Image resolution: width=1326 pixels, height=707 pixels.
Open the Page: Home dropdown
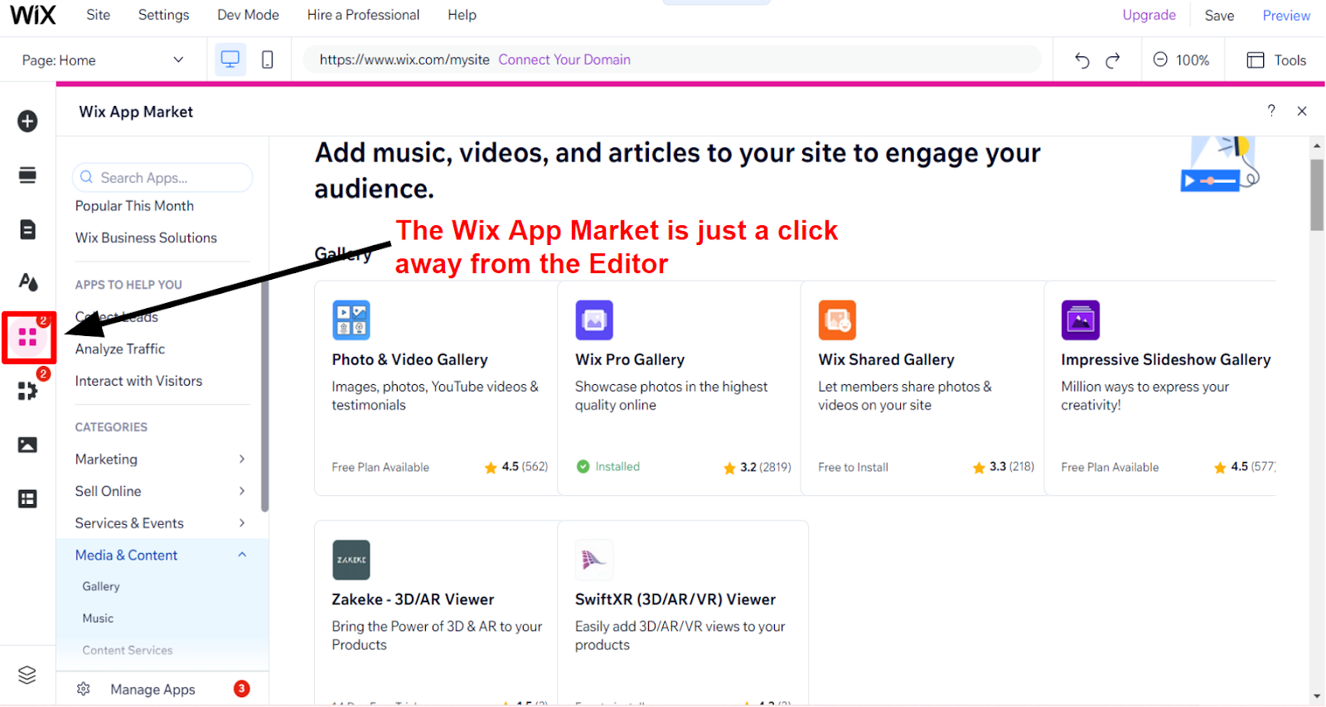tap(103, 60)
